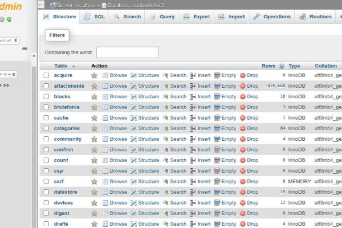Screen dimensions: 342x228
Task: Click the Rows column help icon
Action: 282,66
